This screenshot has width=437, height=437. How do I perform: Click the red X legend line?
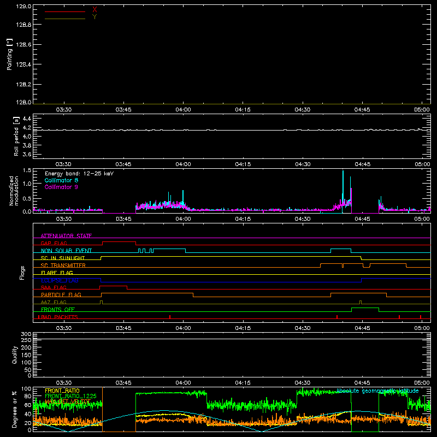pos(65,11)
